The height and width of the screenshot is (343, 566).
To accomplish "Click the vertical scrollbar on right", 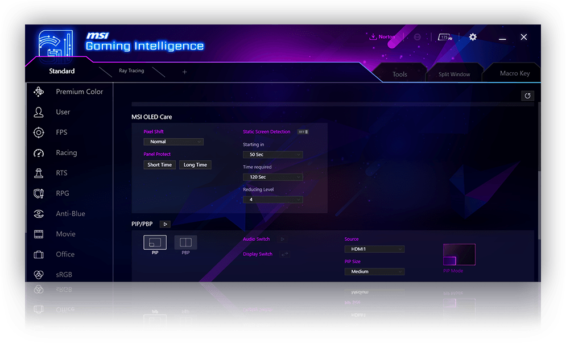I will click(x=539, y=204).
